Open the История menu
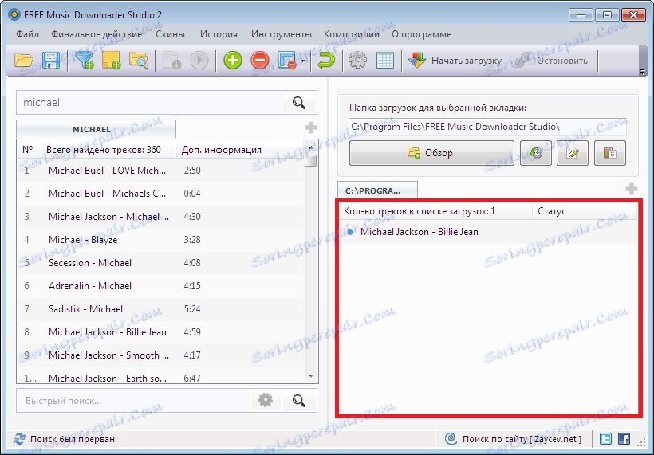The width and height of the screenshot is (654, 455). (219, 34)
